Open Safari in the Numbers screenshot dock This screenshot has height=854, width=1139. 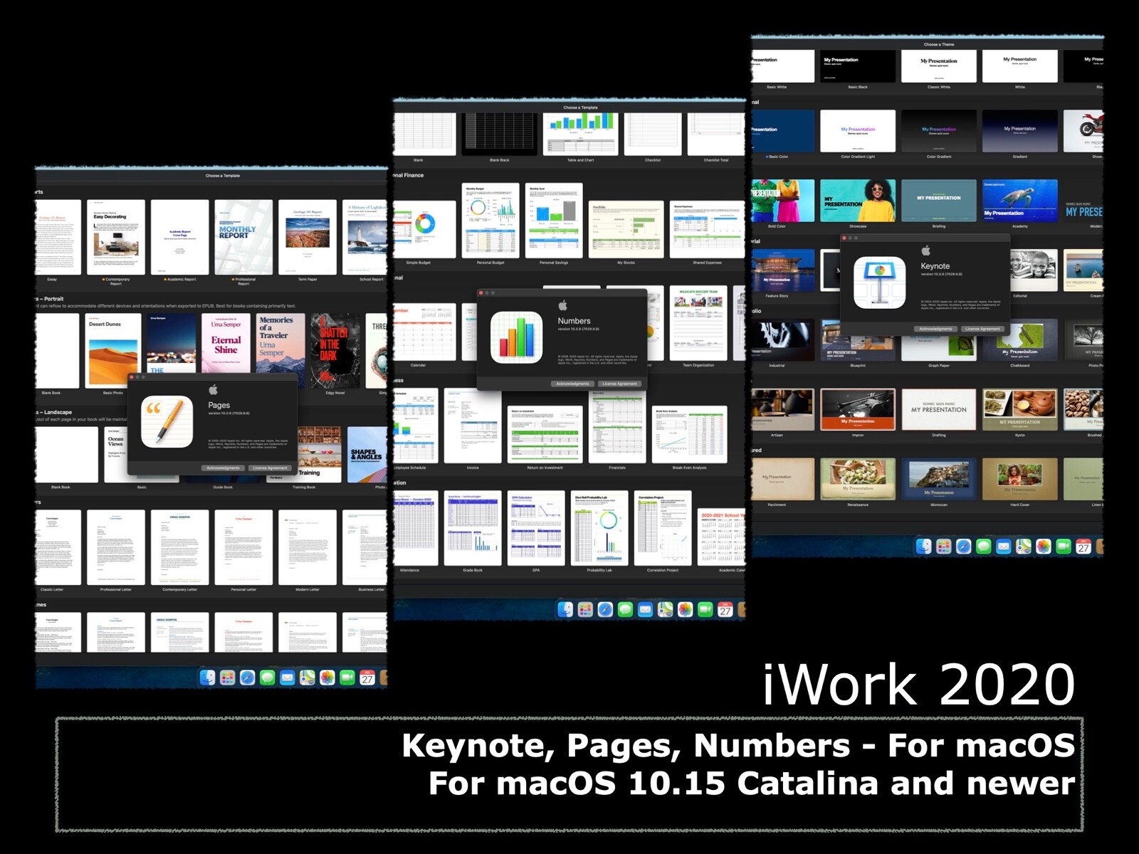point(605,609)
